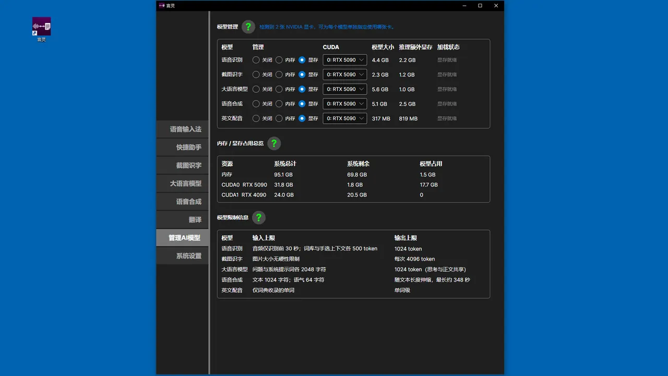Screen dimensions: 668x376
Task: Open 系统设置 sidebar tab
Action: coord(182,256)
